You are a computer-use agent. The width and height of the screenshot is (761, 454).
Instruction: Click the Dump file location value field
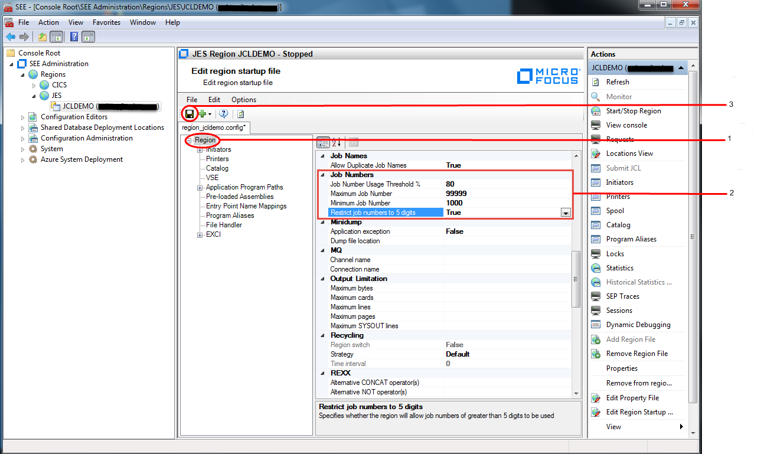(x=508, y=241)
